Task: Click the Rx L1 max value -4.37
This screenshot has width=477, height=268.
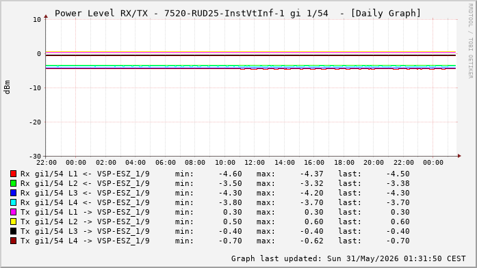Action: pyautogui.click(x=312, y=174)
